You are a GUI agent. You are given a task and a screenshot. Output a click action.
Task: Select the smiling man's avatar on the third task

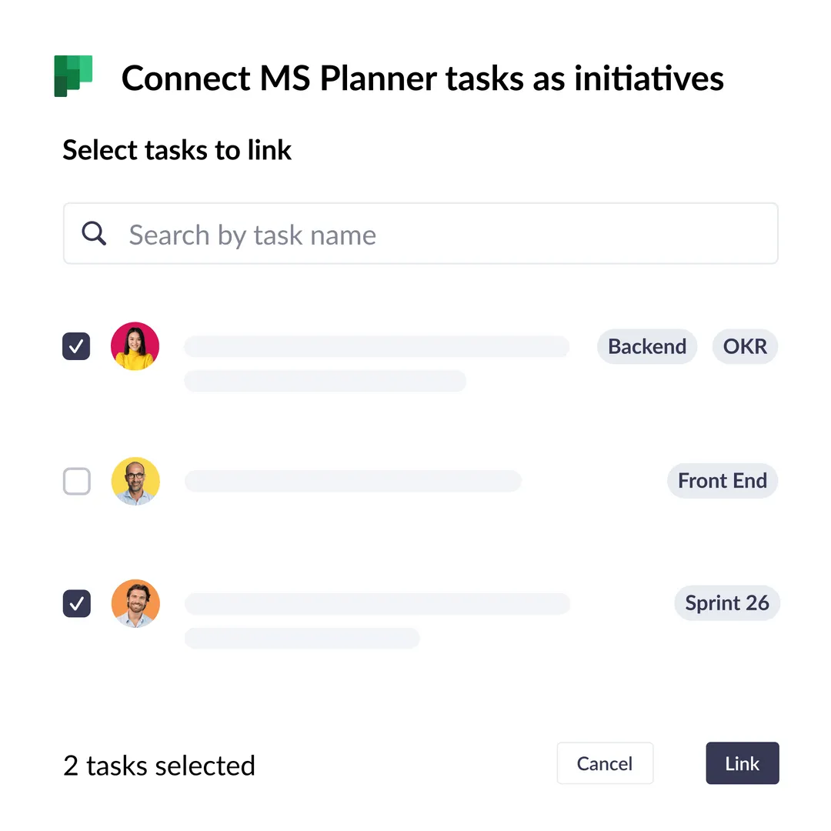pyautogui.click(x=135, y=603)
